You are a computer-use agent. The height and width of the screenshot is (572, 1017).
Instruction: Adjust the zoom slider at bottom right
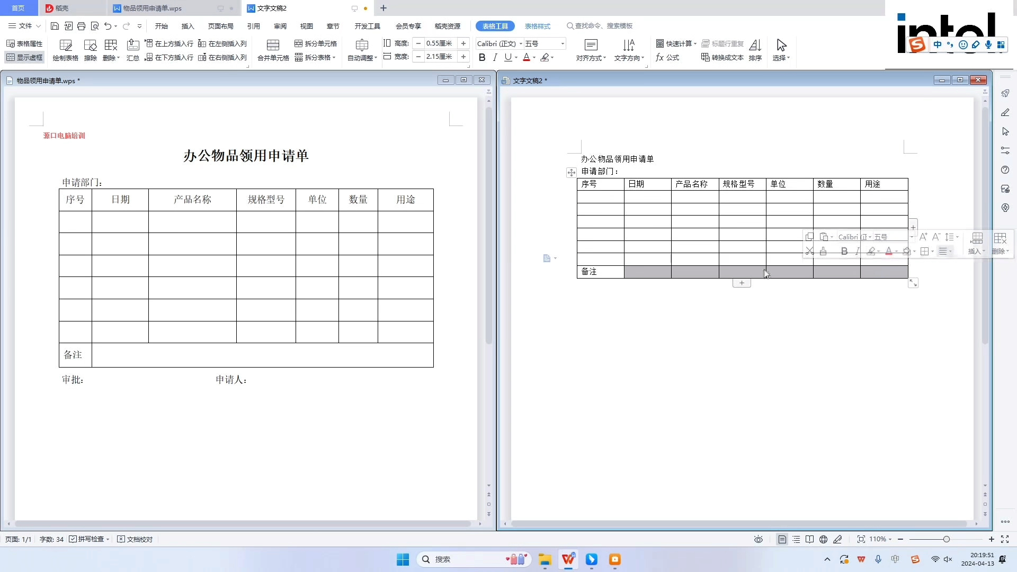[947, 539]
